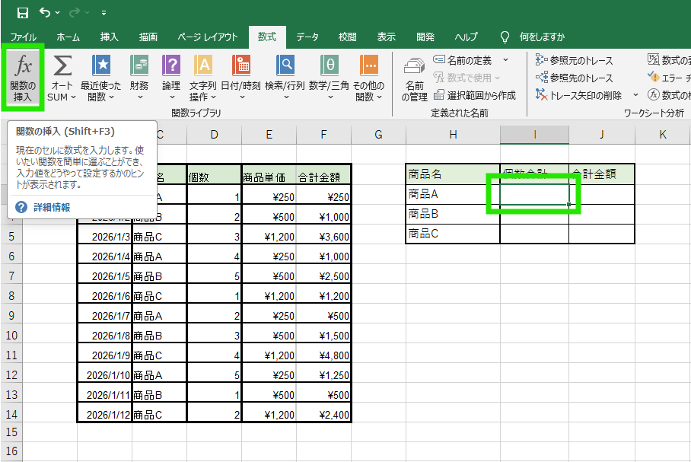The width and height of the screenshot is (691, 462).
Task: Open the Name Manager (名前の管理)
Action: coord(415,78)
